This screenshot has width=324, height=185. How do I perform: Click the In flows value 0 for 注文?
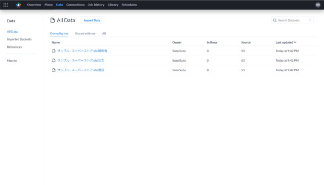(x=208, y=61)
